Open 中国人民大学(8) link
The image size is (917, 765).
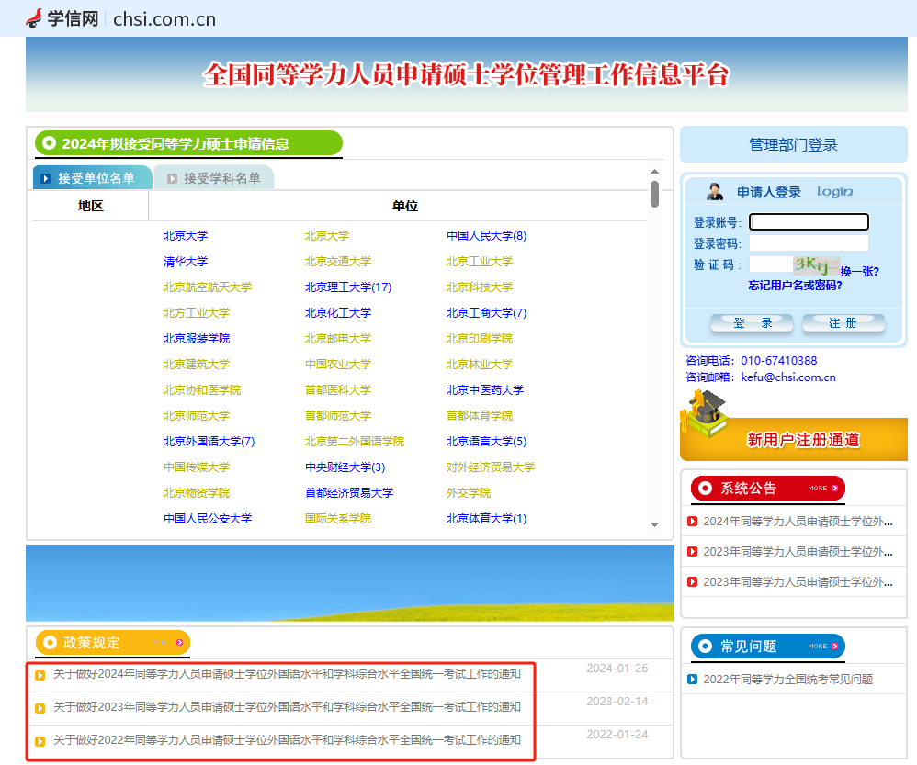[486, 235]
